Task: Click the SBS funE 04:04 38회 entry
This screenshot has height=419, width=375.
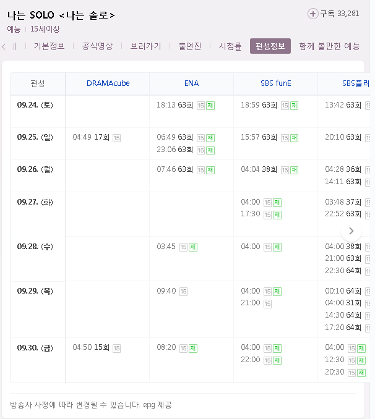Action: click(x=259, y=169)
